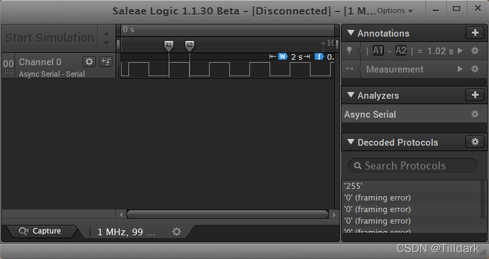Click the Search Protocols input field
The image size is (489, 259).
click(x=412, y=165)
